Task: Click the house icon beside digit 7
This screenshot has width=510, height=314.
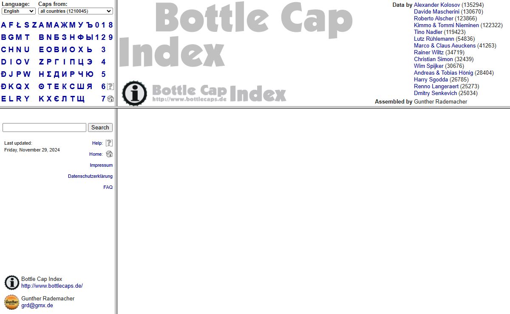Action: tap(110, 99)
